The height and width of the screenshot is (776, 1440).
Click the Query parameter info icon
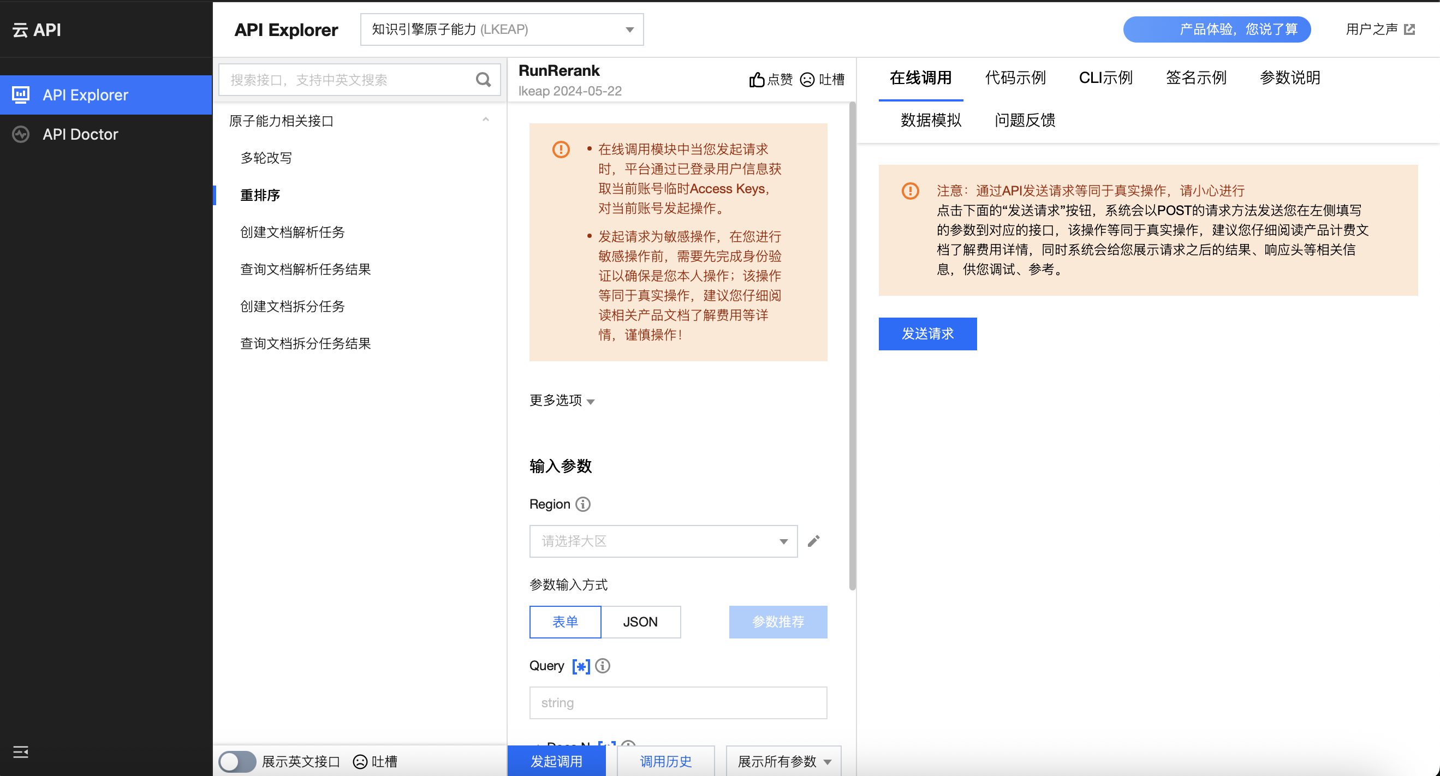(603, 665)
